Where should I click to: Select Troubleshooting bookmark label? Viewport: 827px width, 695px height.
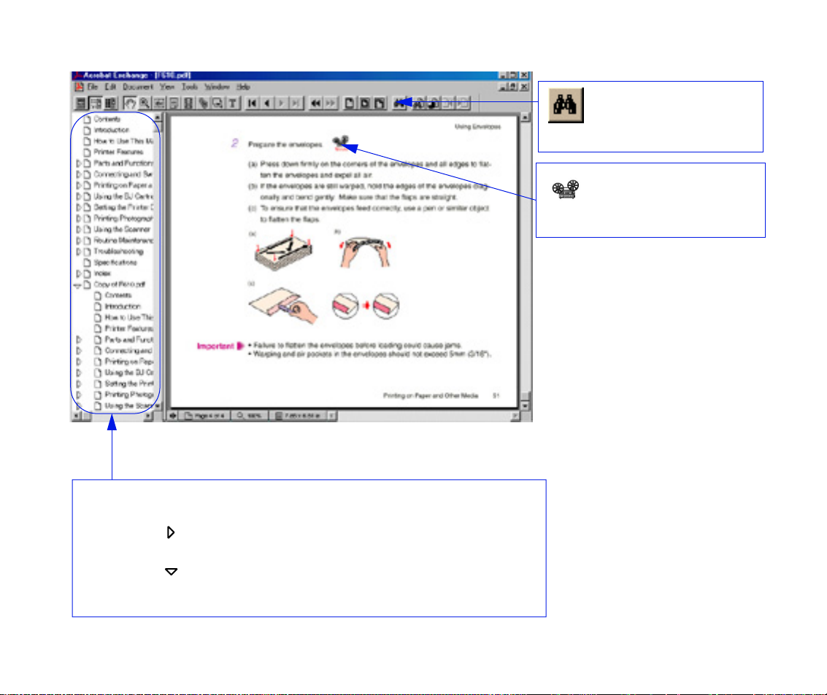coord(119,252)
